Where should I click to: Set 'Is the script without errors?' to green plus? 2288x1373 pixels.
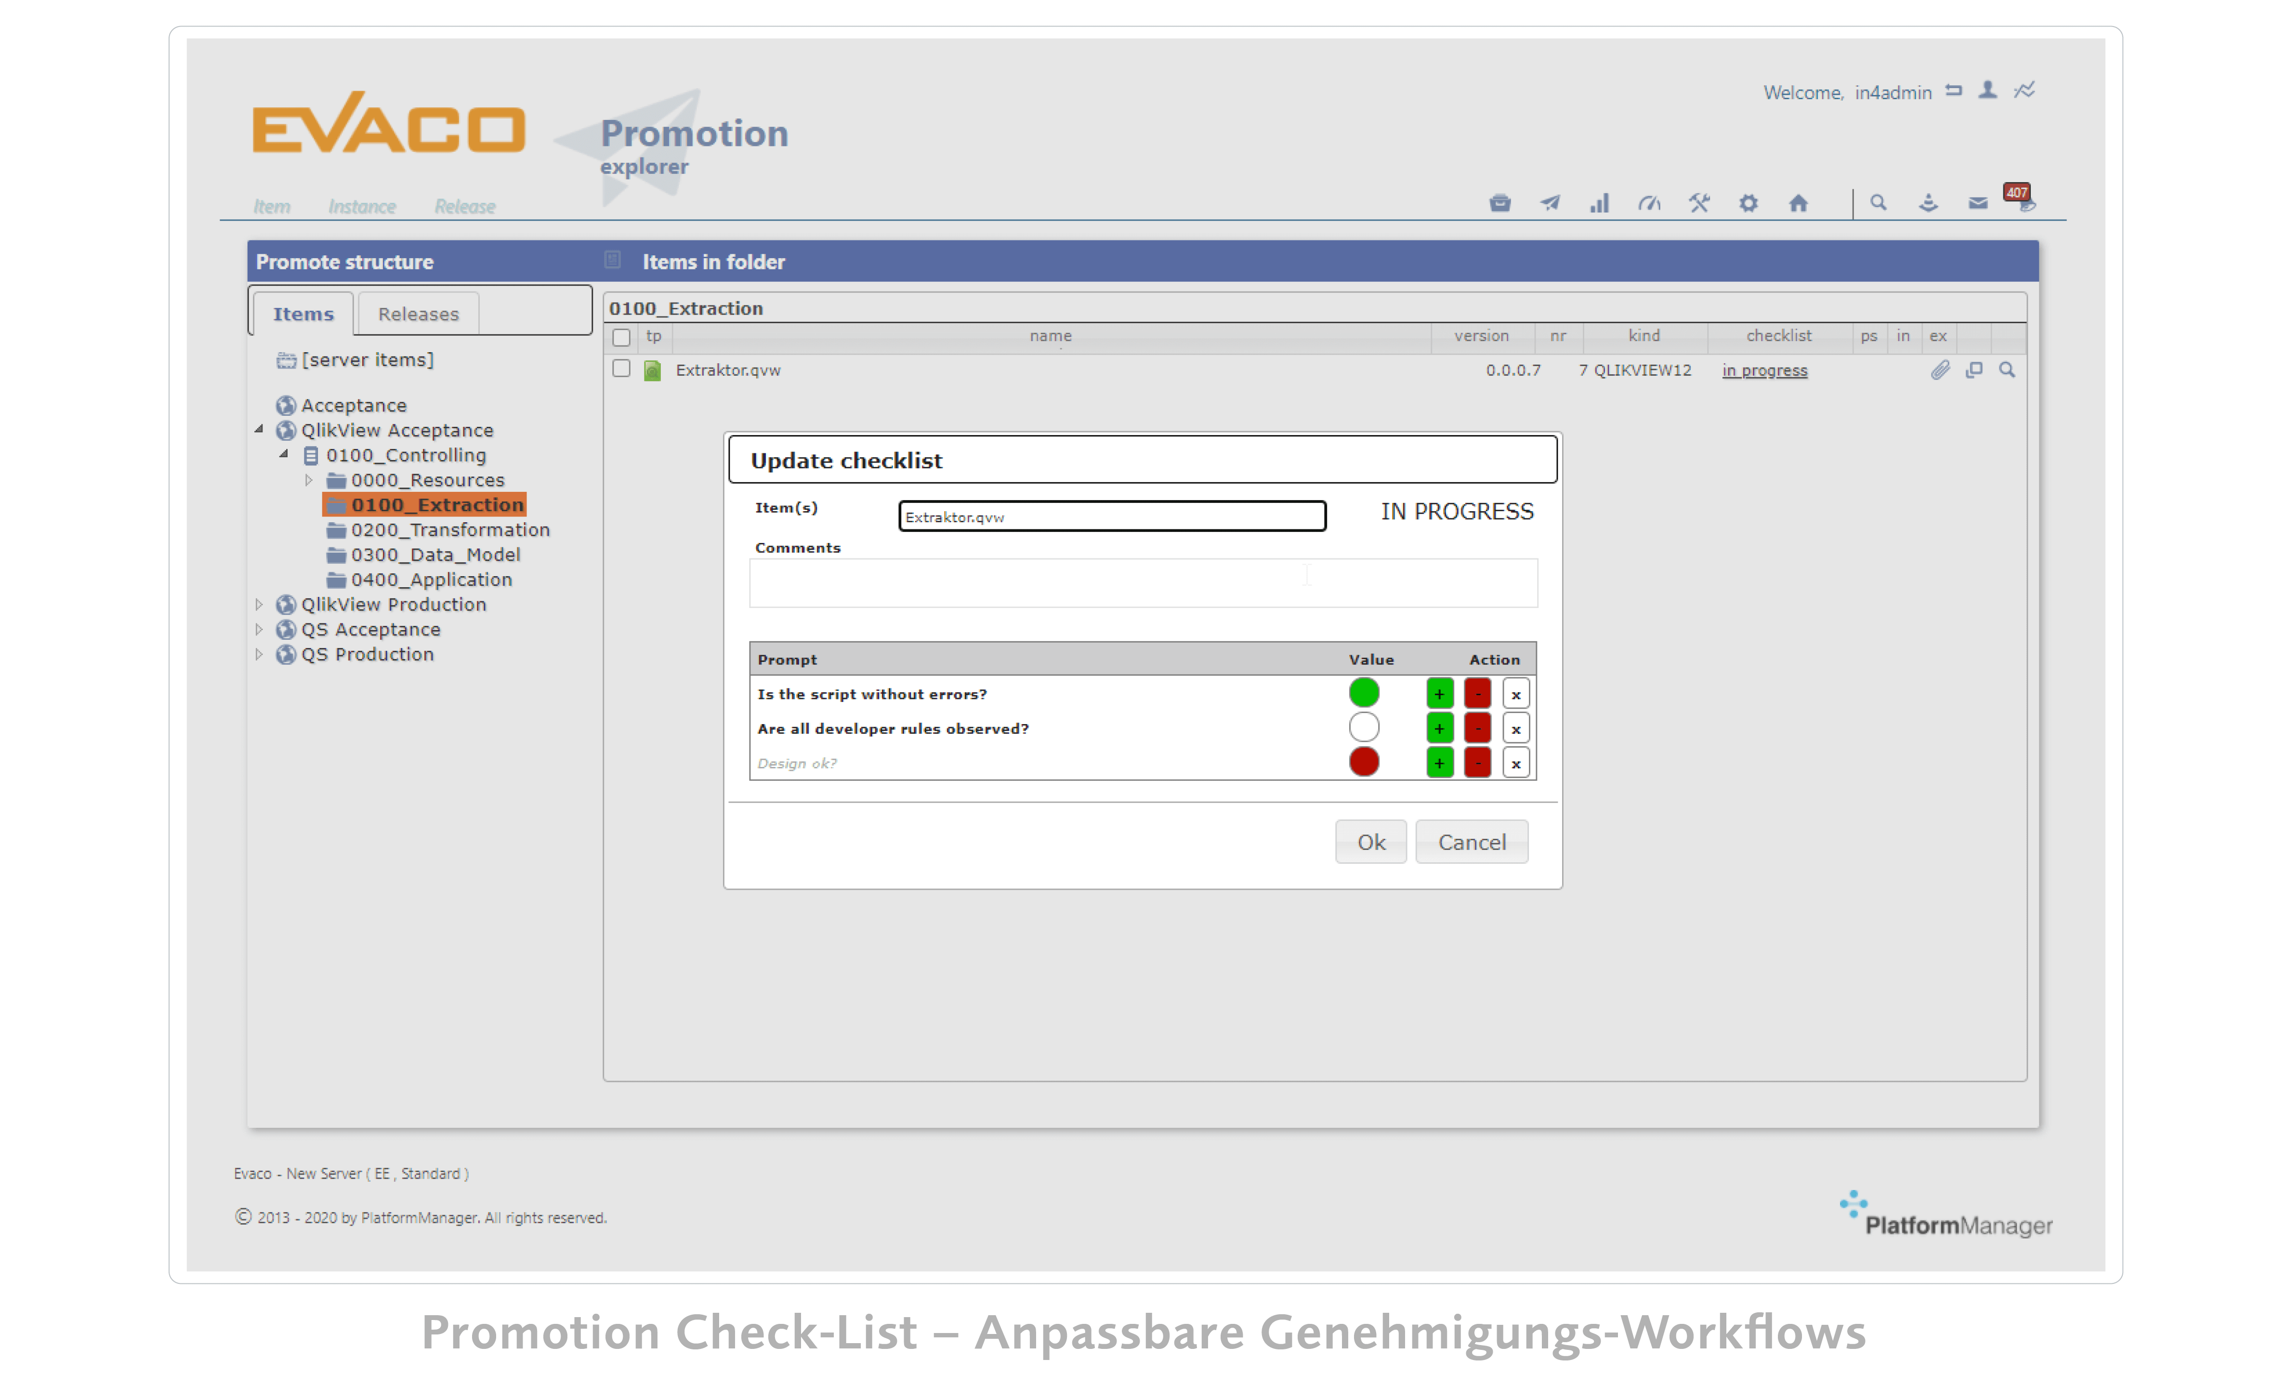(x=1439, y=693)
